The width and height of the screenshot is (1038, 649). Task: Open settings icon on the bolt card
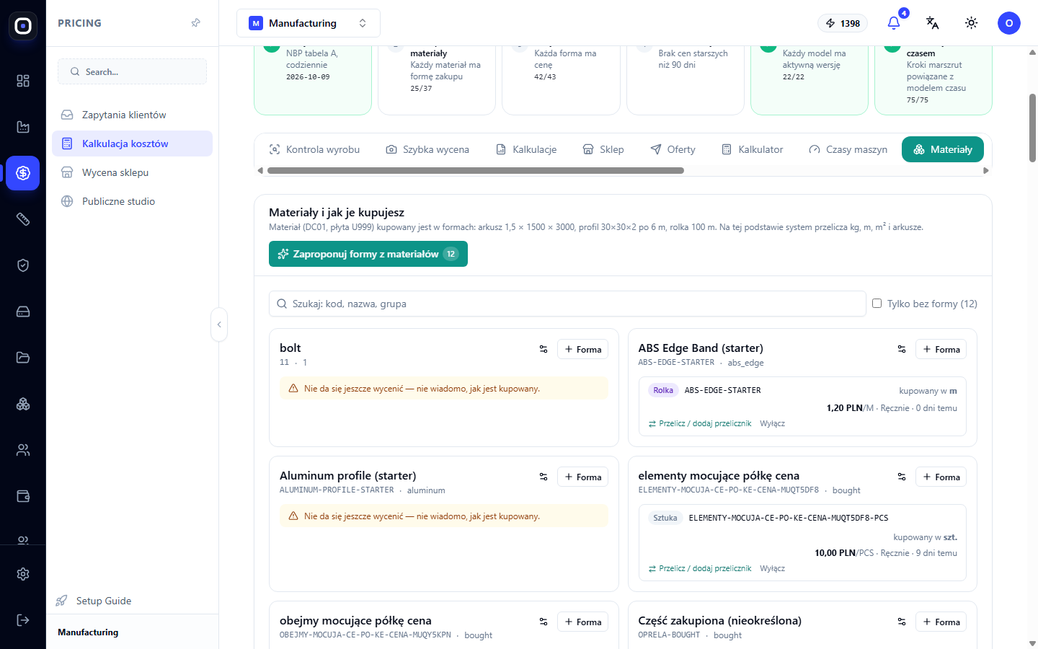(544, 349)
